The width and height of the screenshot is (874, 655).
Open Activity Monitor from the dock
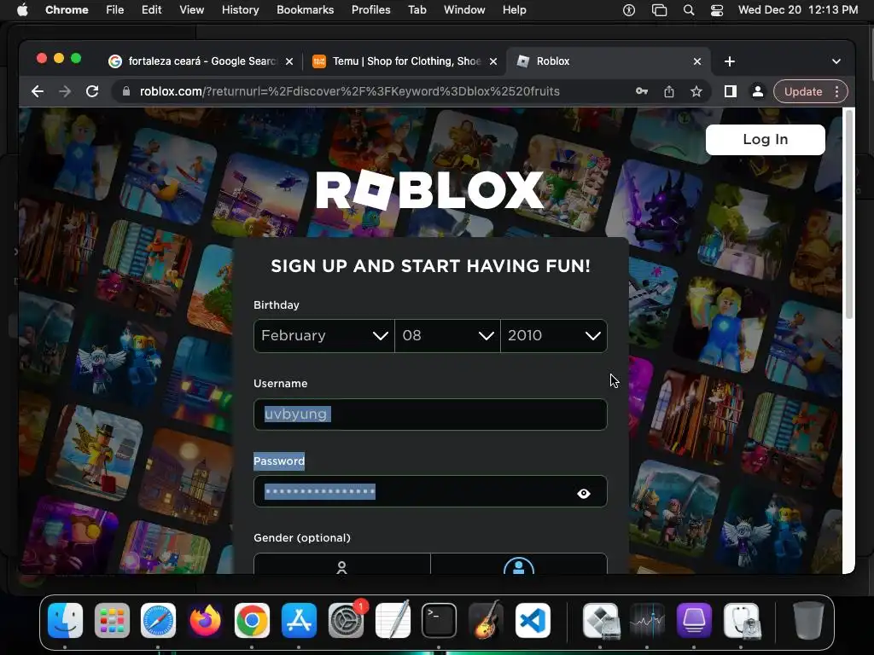(x=647, y=621)
